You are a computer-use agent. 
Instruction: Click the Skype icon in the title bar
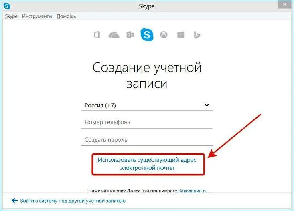(6, 6)
